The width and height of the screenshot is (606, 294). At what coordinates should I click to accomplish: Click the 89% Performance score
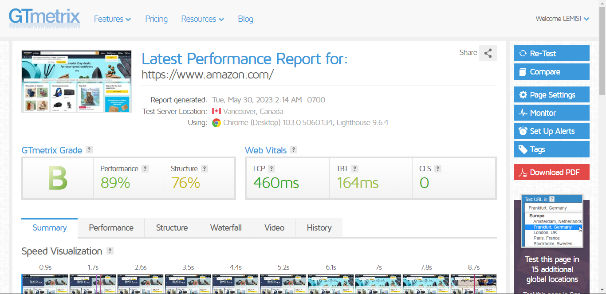[115, 183]
